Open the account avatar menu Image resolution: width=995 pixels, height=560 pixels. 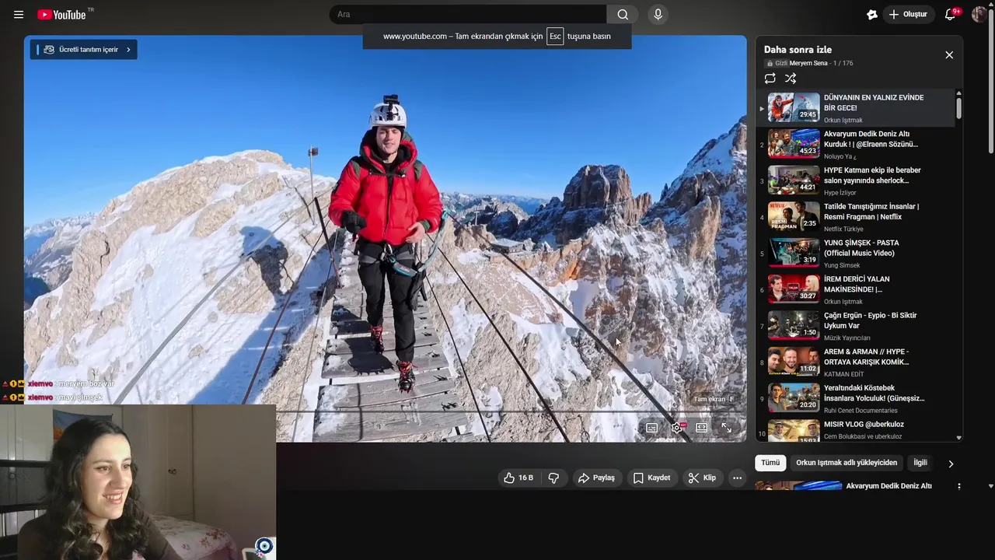(979, 14)
